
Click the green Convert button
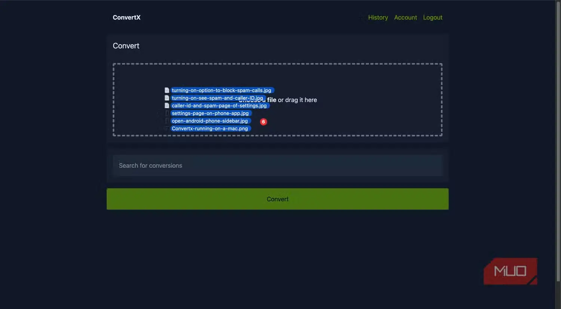coord(278,199)
